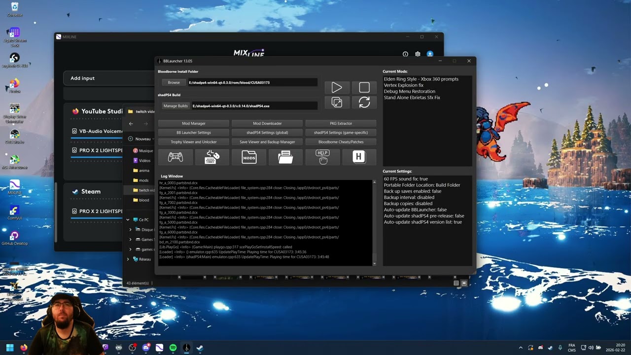
Task: Select the anima folder in Explorer sidebar
Action: click(141, 171)
